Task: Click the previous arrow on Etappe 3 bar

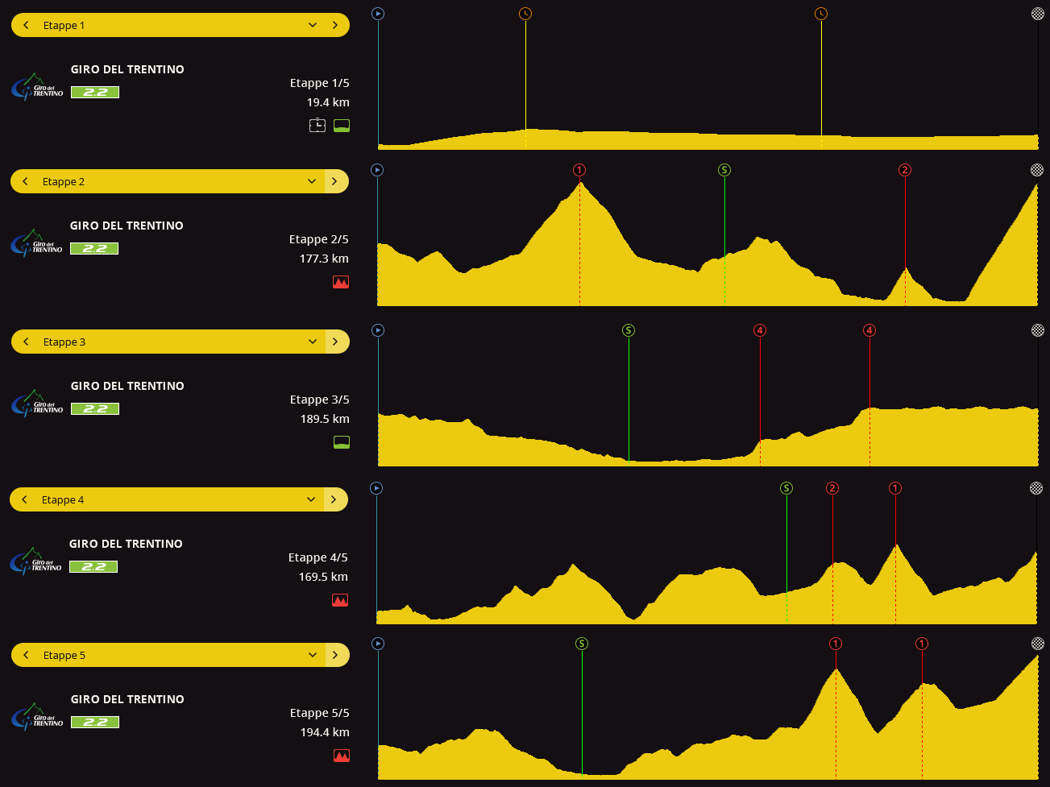Action: (x=26, y=342)
